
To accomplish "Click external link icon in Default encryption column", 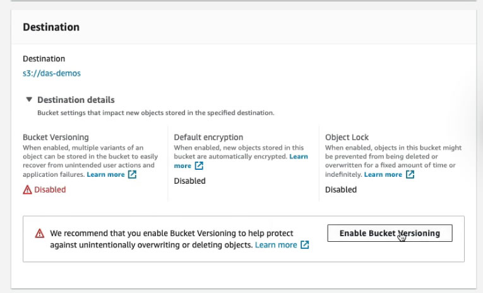I will 199,166.
